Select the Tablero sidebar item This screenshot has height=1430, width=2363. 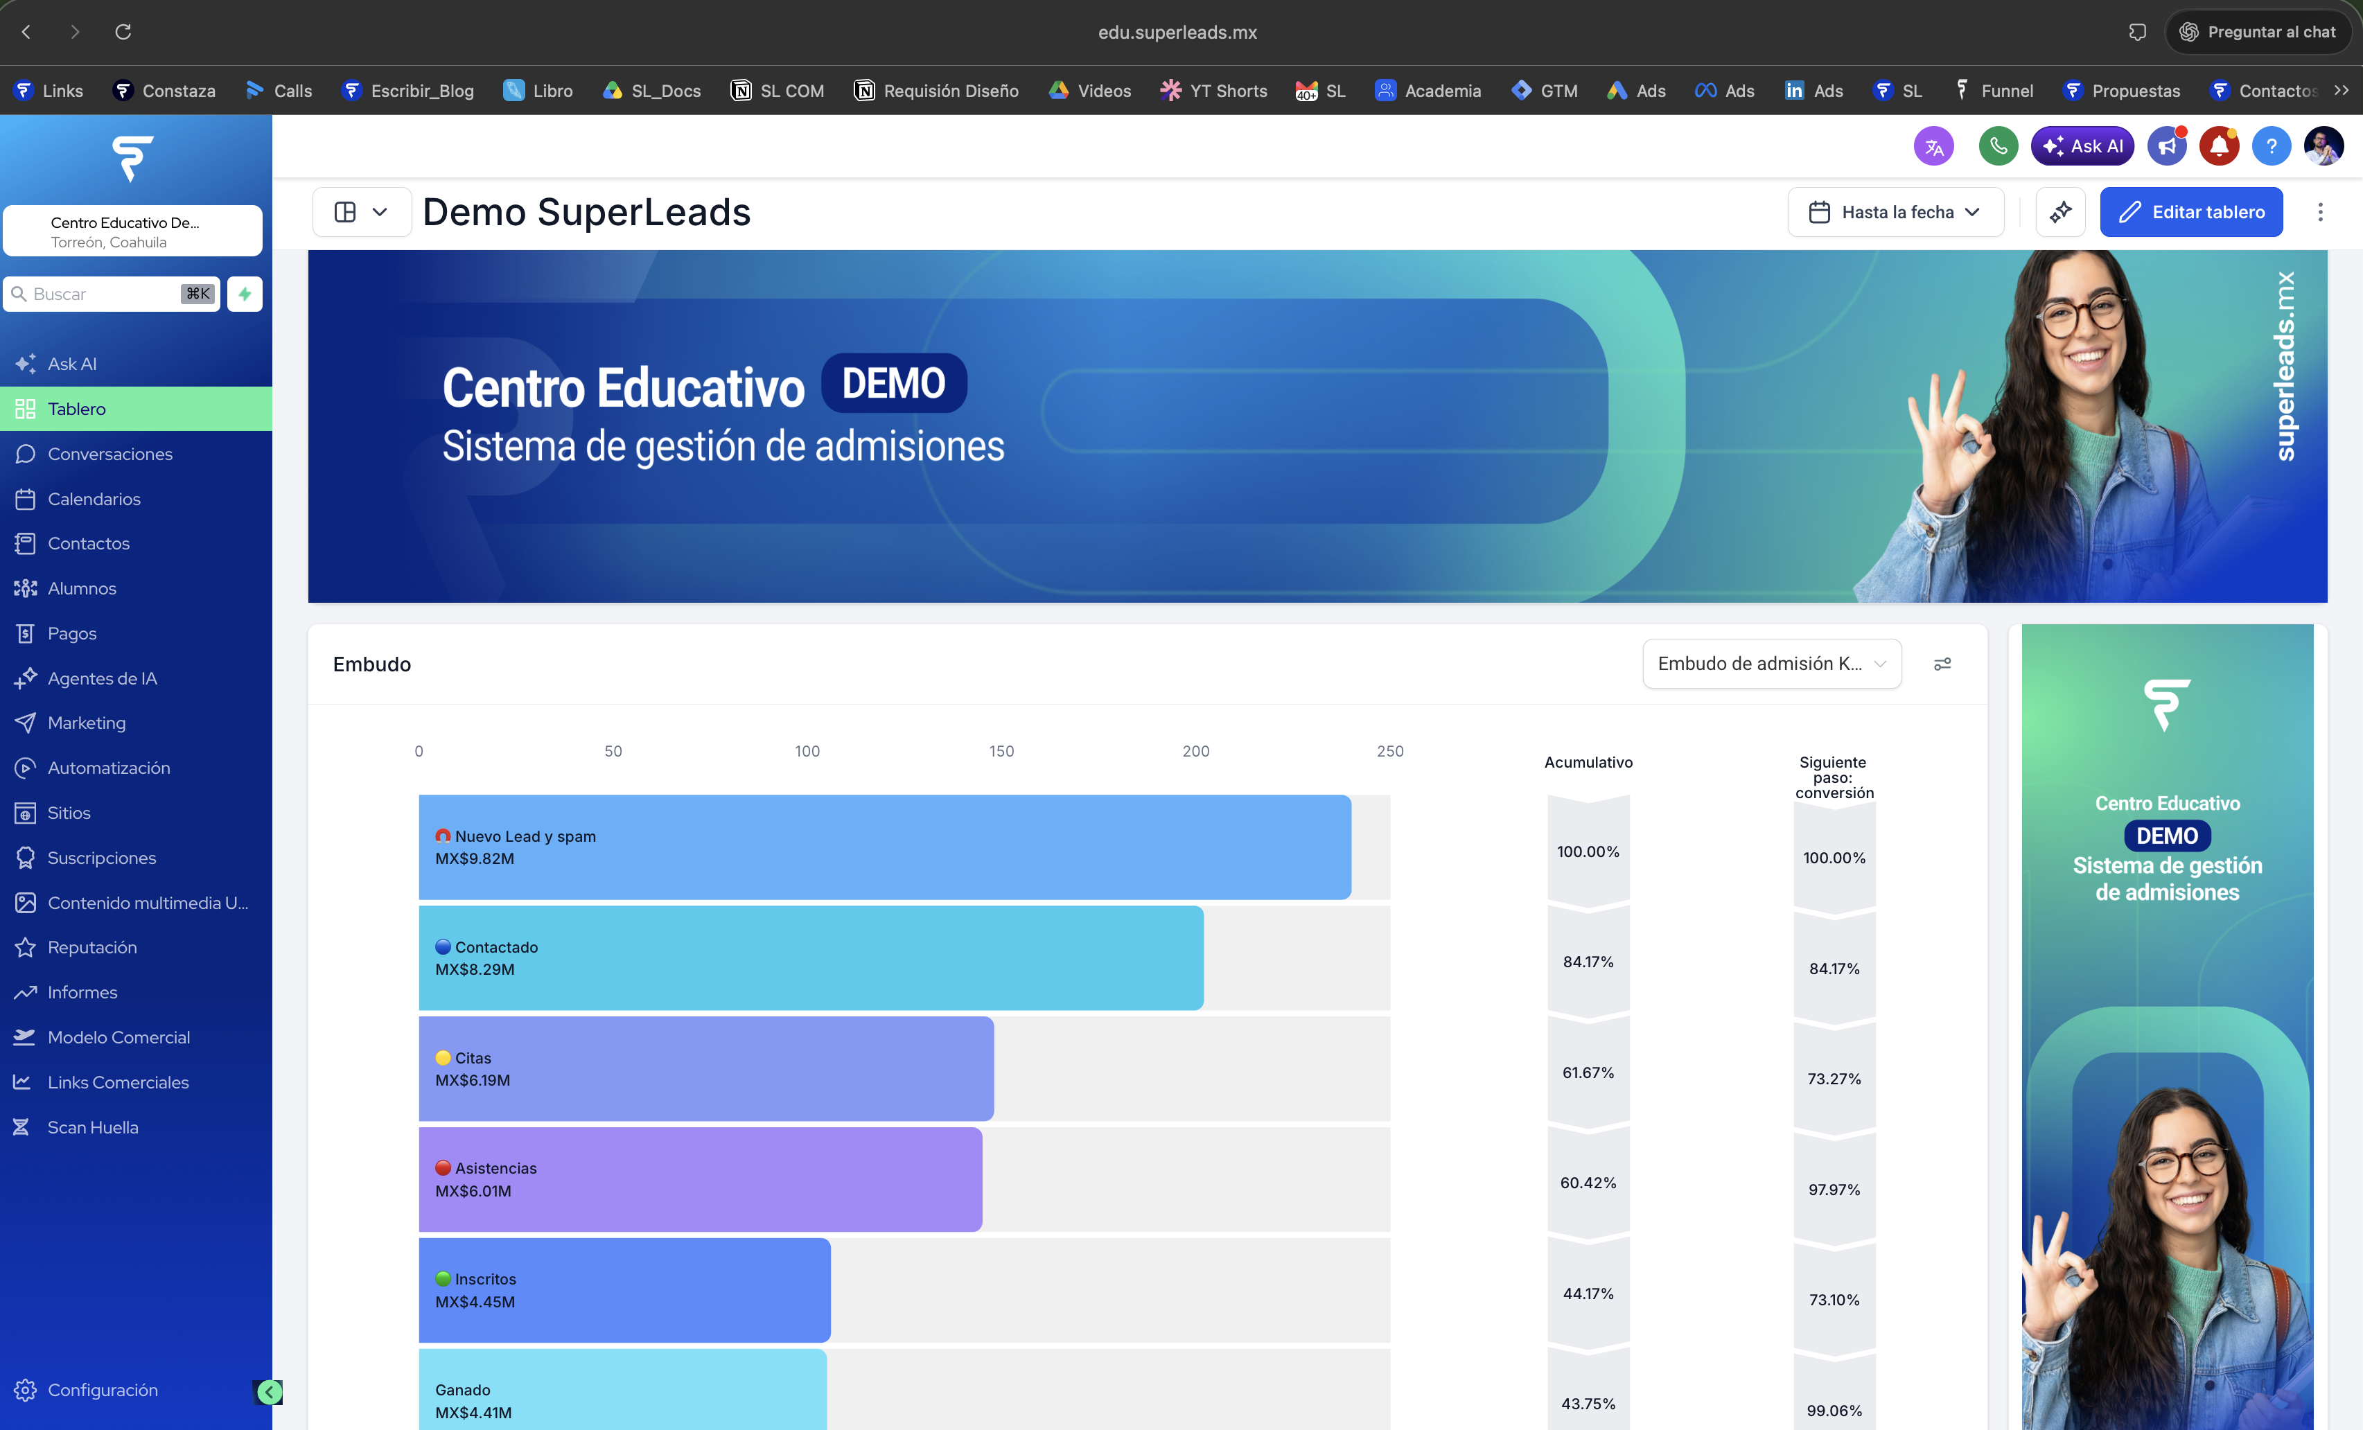(137, 409)
